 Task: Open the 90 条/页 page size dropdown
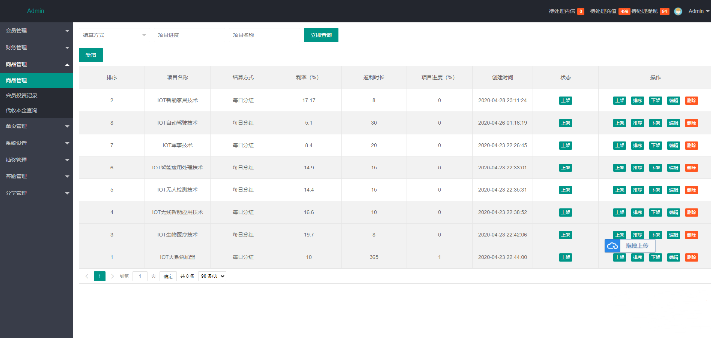point(212,276)
